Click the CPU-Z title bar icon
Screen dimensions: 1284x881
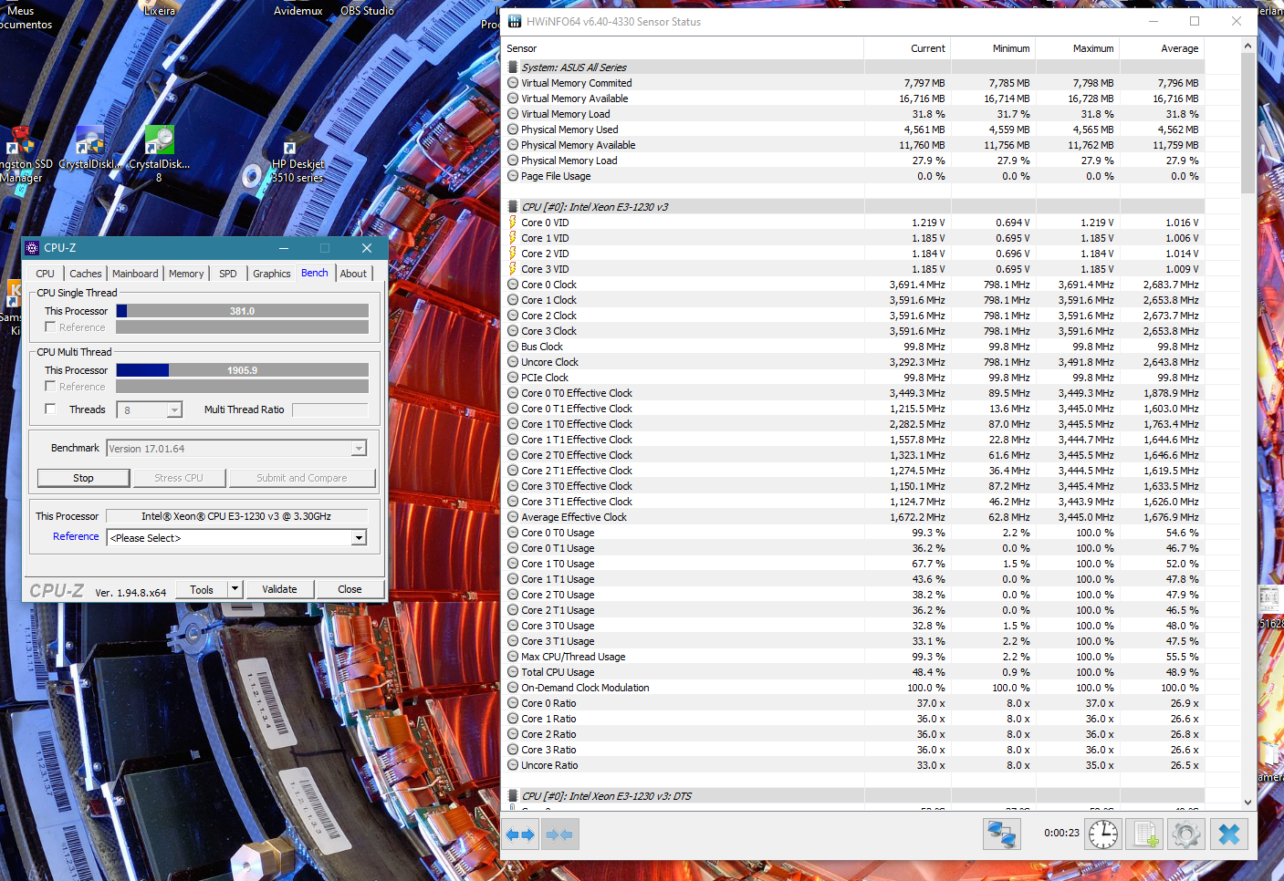click(33, 248)
